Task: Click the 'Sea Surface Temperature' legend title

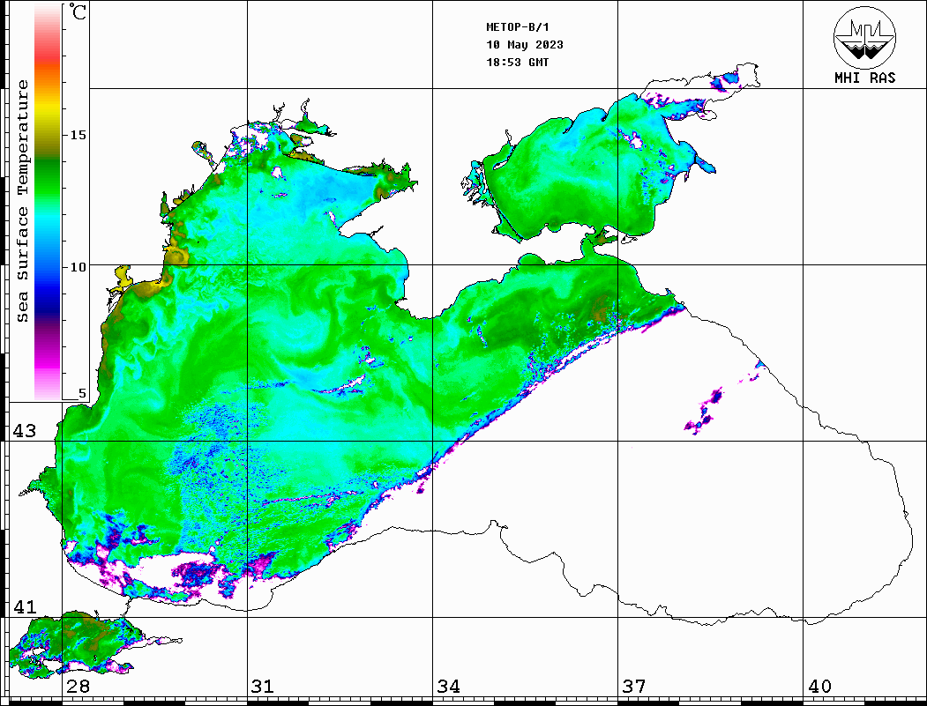Action: [x=22, y=201]
